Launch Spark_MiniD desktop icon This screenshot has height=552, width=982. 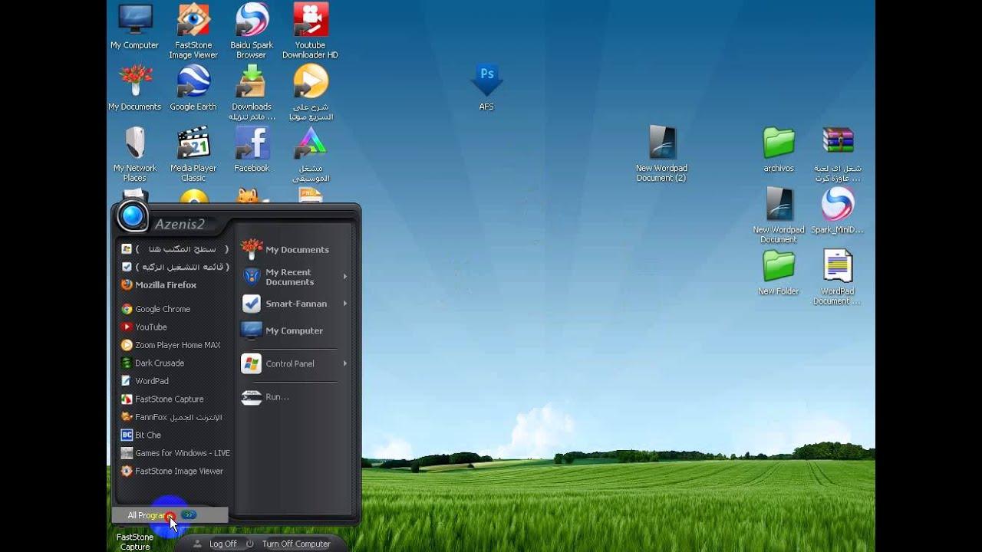pos(838,211)
